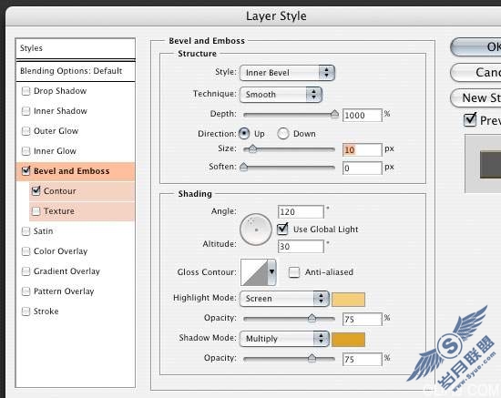Open the Technique dropdown showing Smooth
Image resolution: width=501 pixels, height=398 pixels.
pyautogui.click(x=281, y=94)
